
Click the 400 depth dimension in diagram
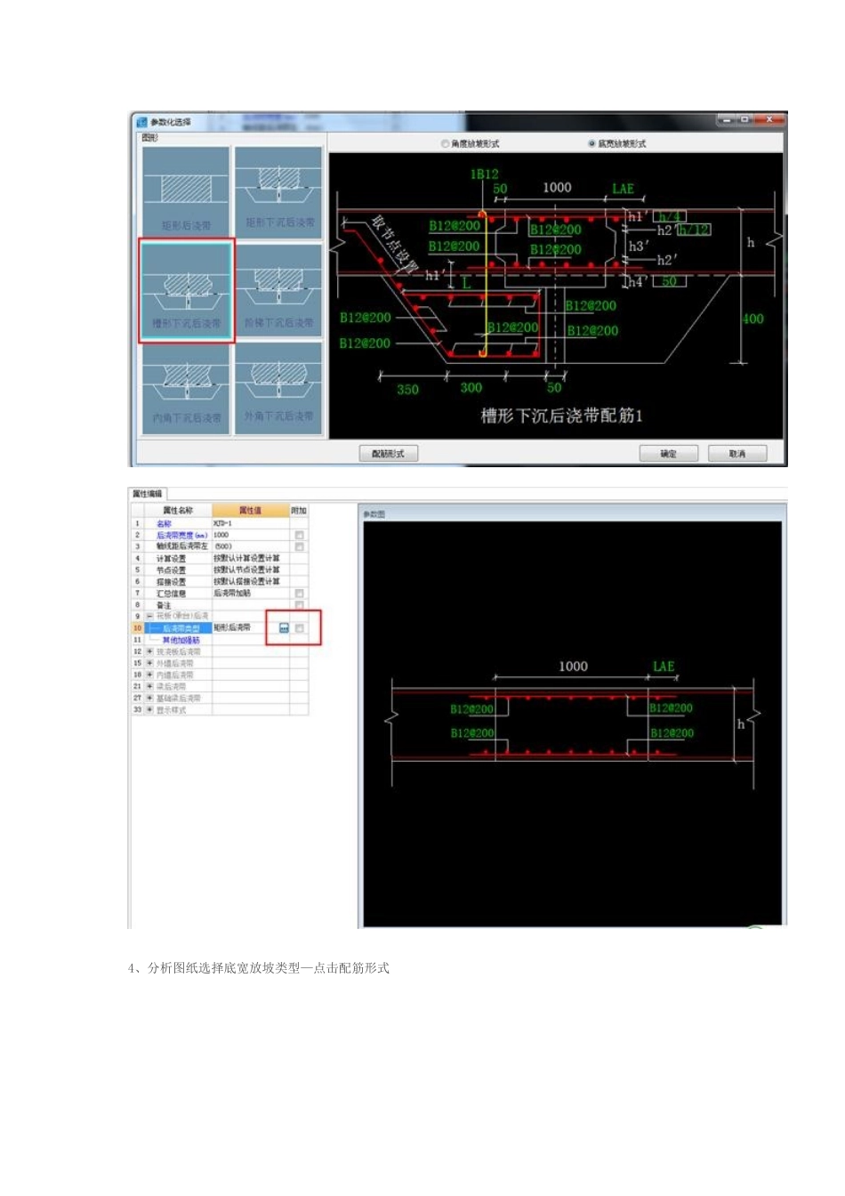[752, 319]
